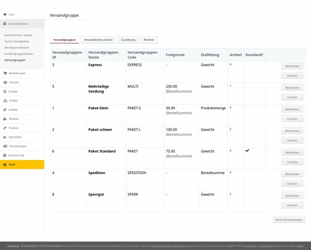Click the puzzle piece icon for Module
The image size is (311, 250).
5,119
